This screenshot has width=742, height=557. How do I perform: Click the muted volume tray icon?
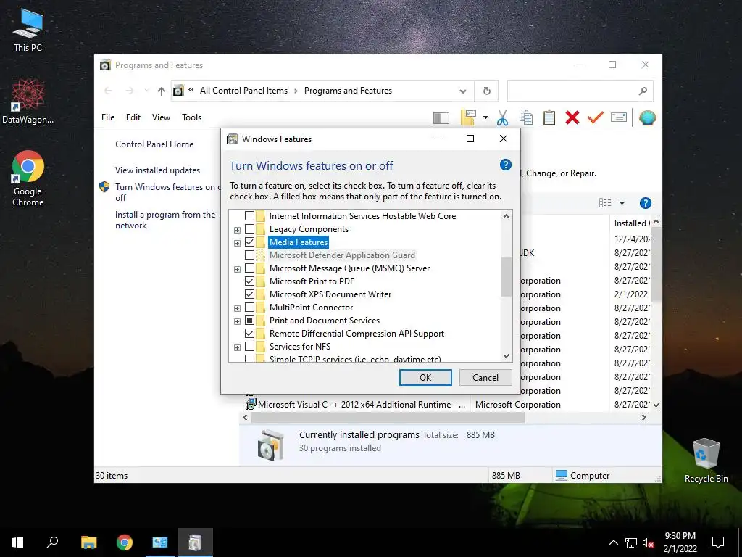point(648,542)
